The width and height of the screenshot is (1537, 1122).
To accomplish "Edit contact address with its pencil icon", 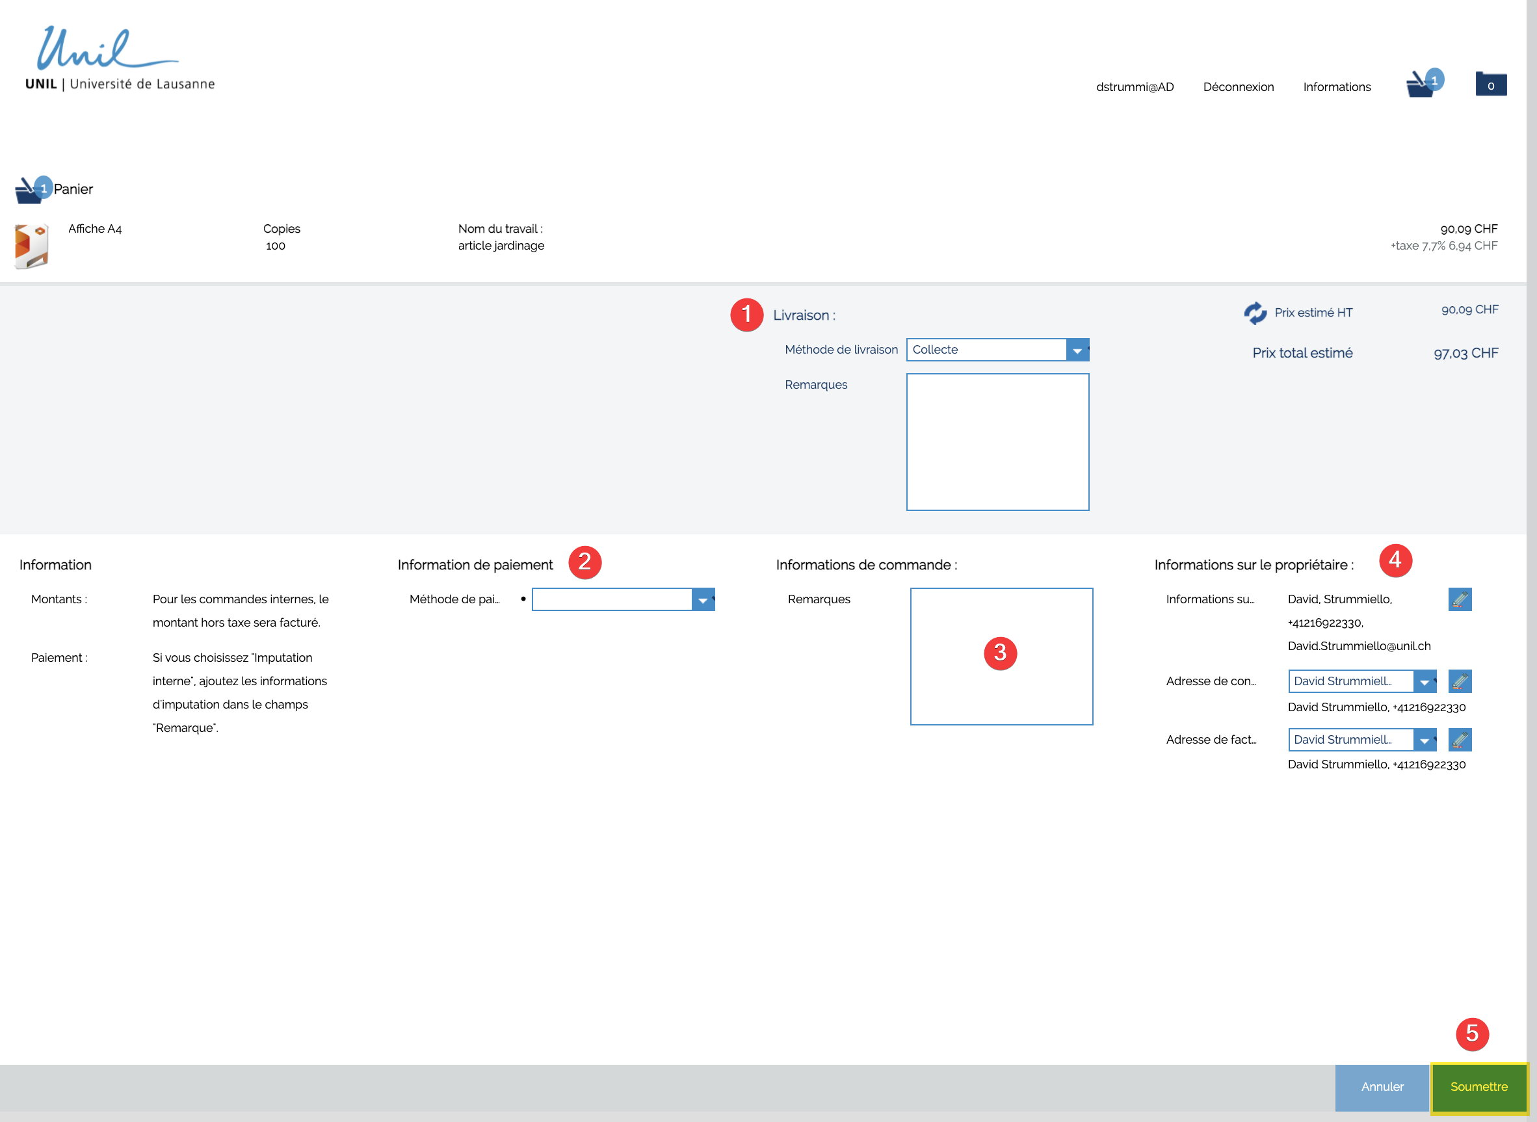I will pos(1460,681).
